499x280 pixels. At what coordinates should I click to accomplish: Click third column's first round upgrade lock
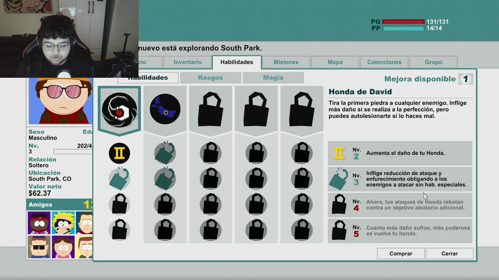[x=211, y=153]
